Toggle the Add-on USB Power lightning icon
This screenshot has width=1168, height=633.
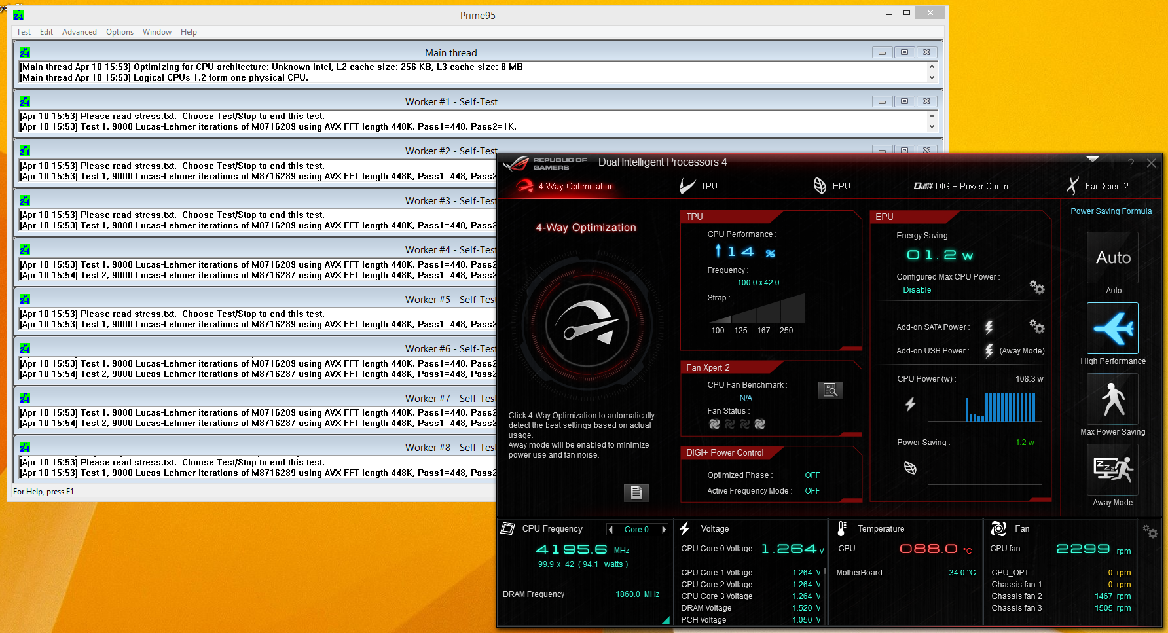[x=989, y=351]
